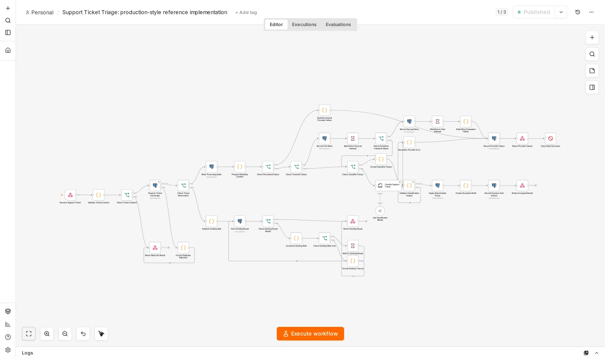Switch to the Editor tab

point(276,25)
